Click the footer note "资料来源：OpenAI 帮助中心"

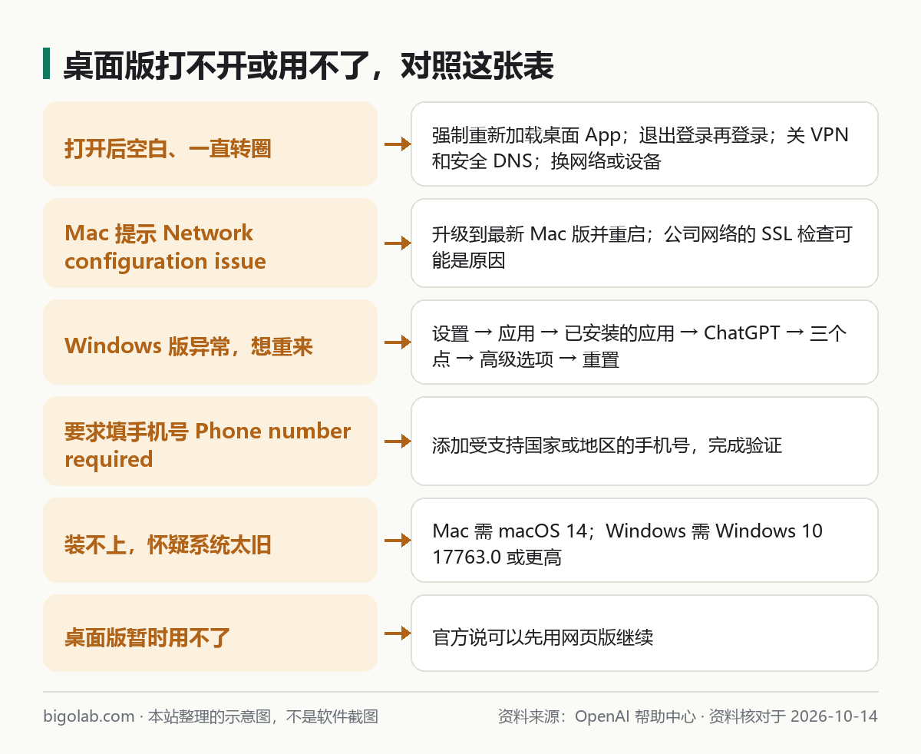596,716
